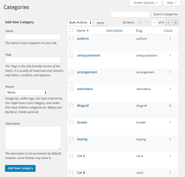Open the antiquarianism category link
The width and height of the screenshot is (185, 177).
[x=89, y=55]
